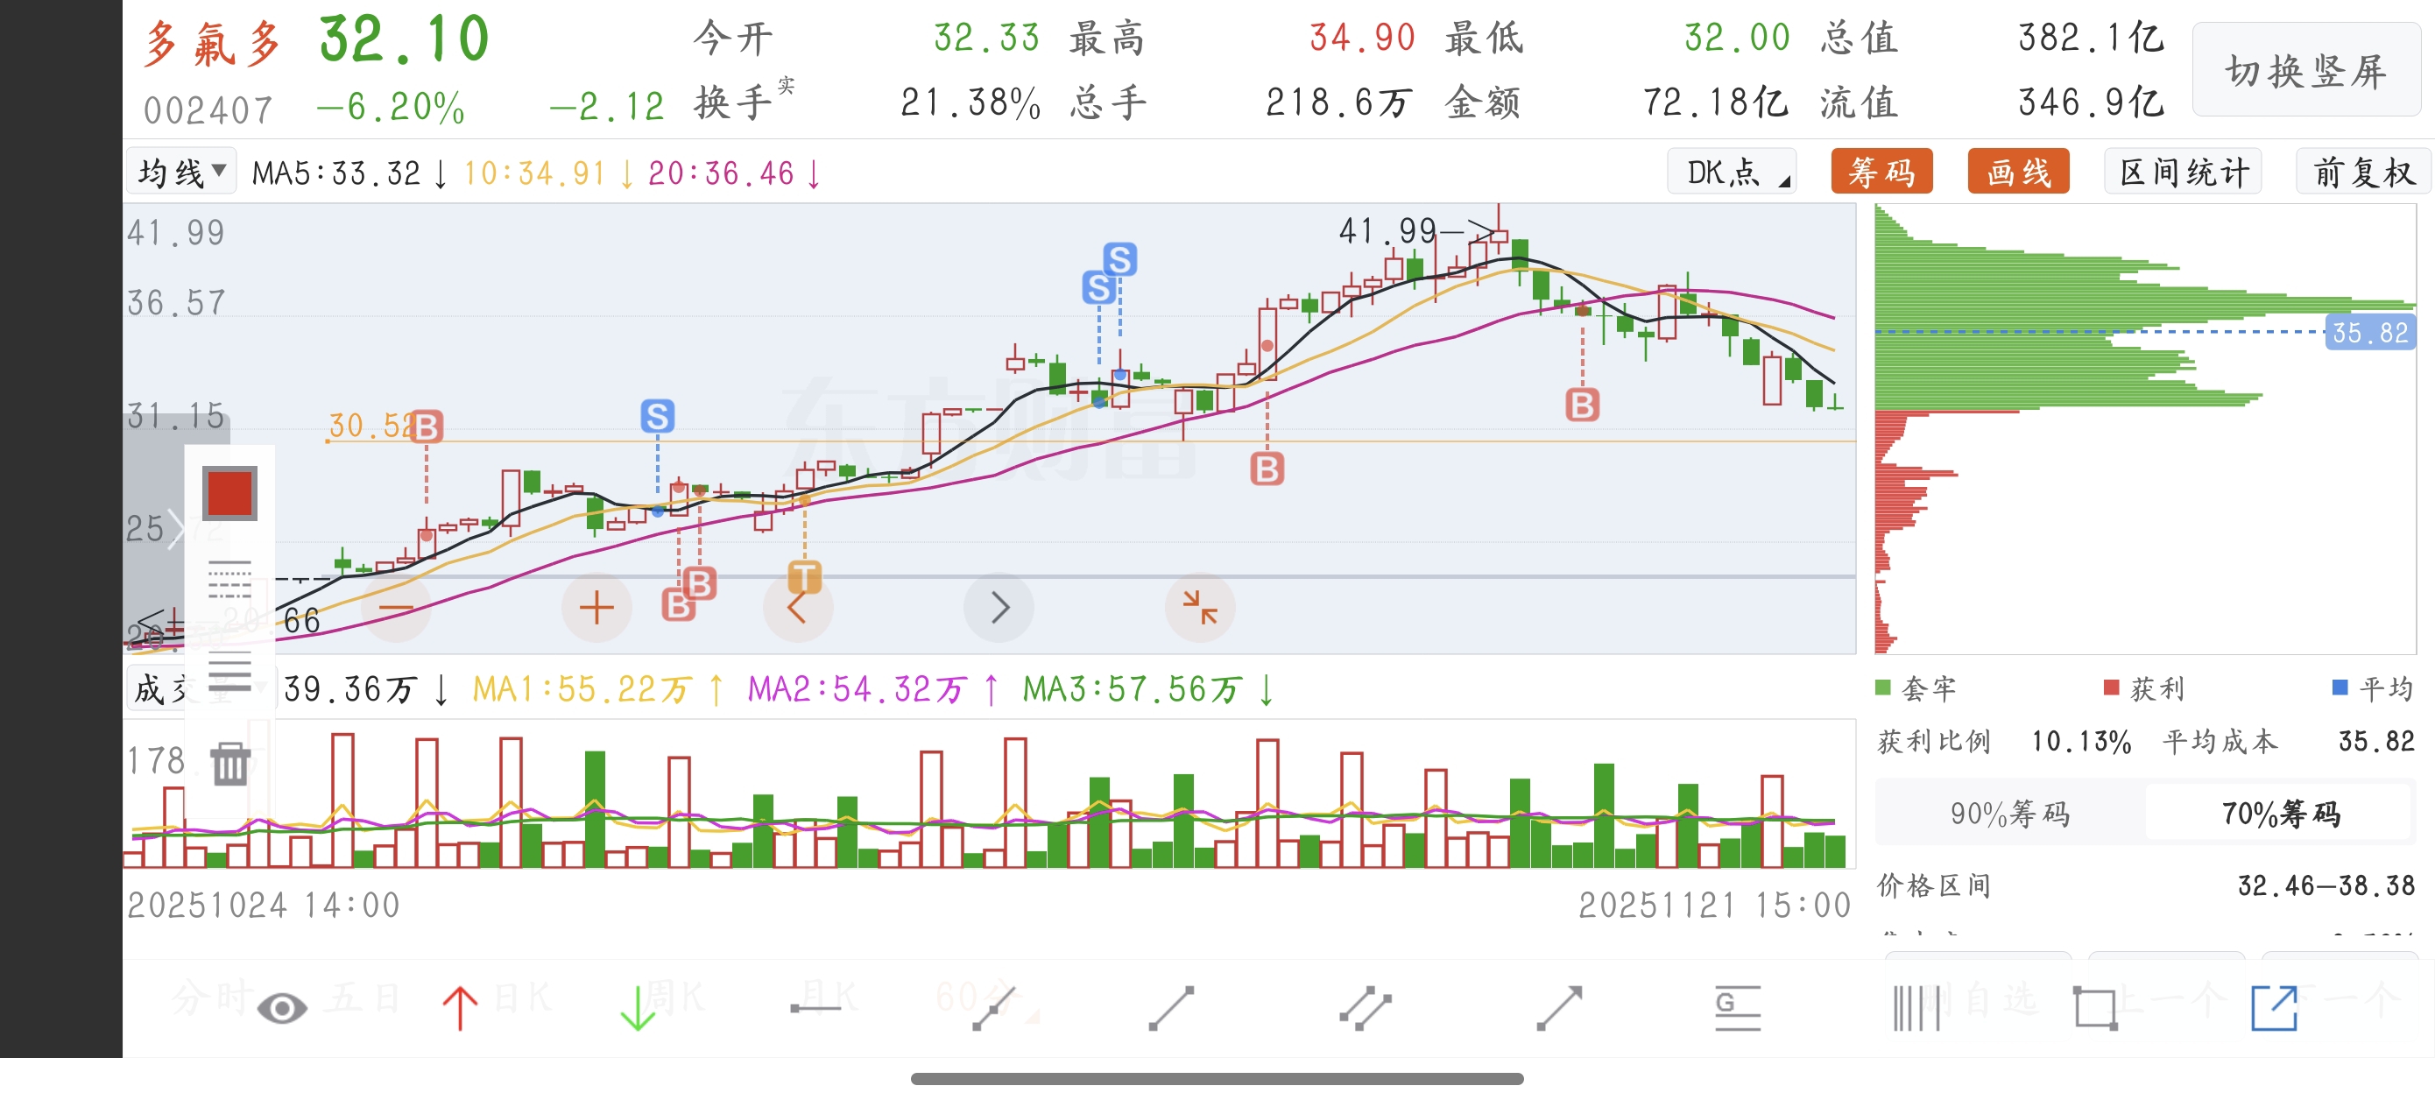Select the arrow line drawing tool
Screen dimensions: 2435x1107
coord(1559,1008)
